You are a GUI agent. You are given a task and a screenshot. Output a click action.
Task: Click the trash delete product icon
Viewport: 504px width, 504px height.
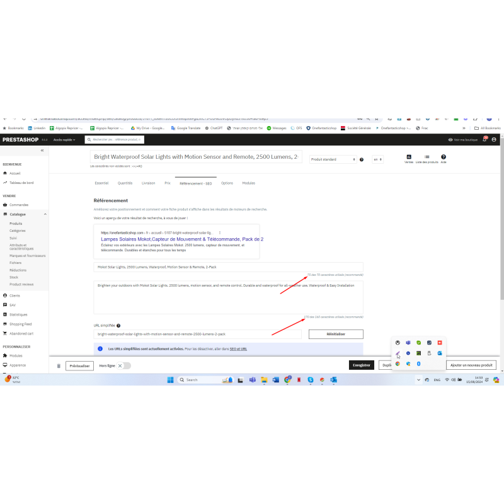[59, 365]
